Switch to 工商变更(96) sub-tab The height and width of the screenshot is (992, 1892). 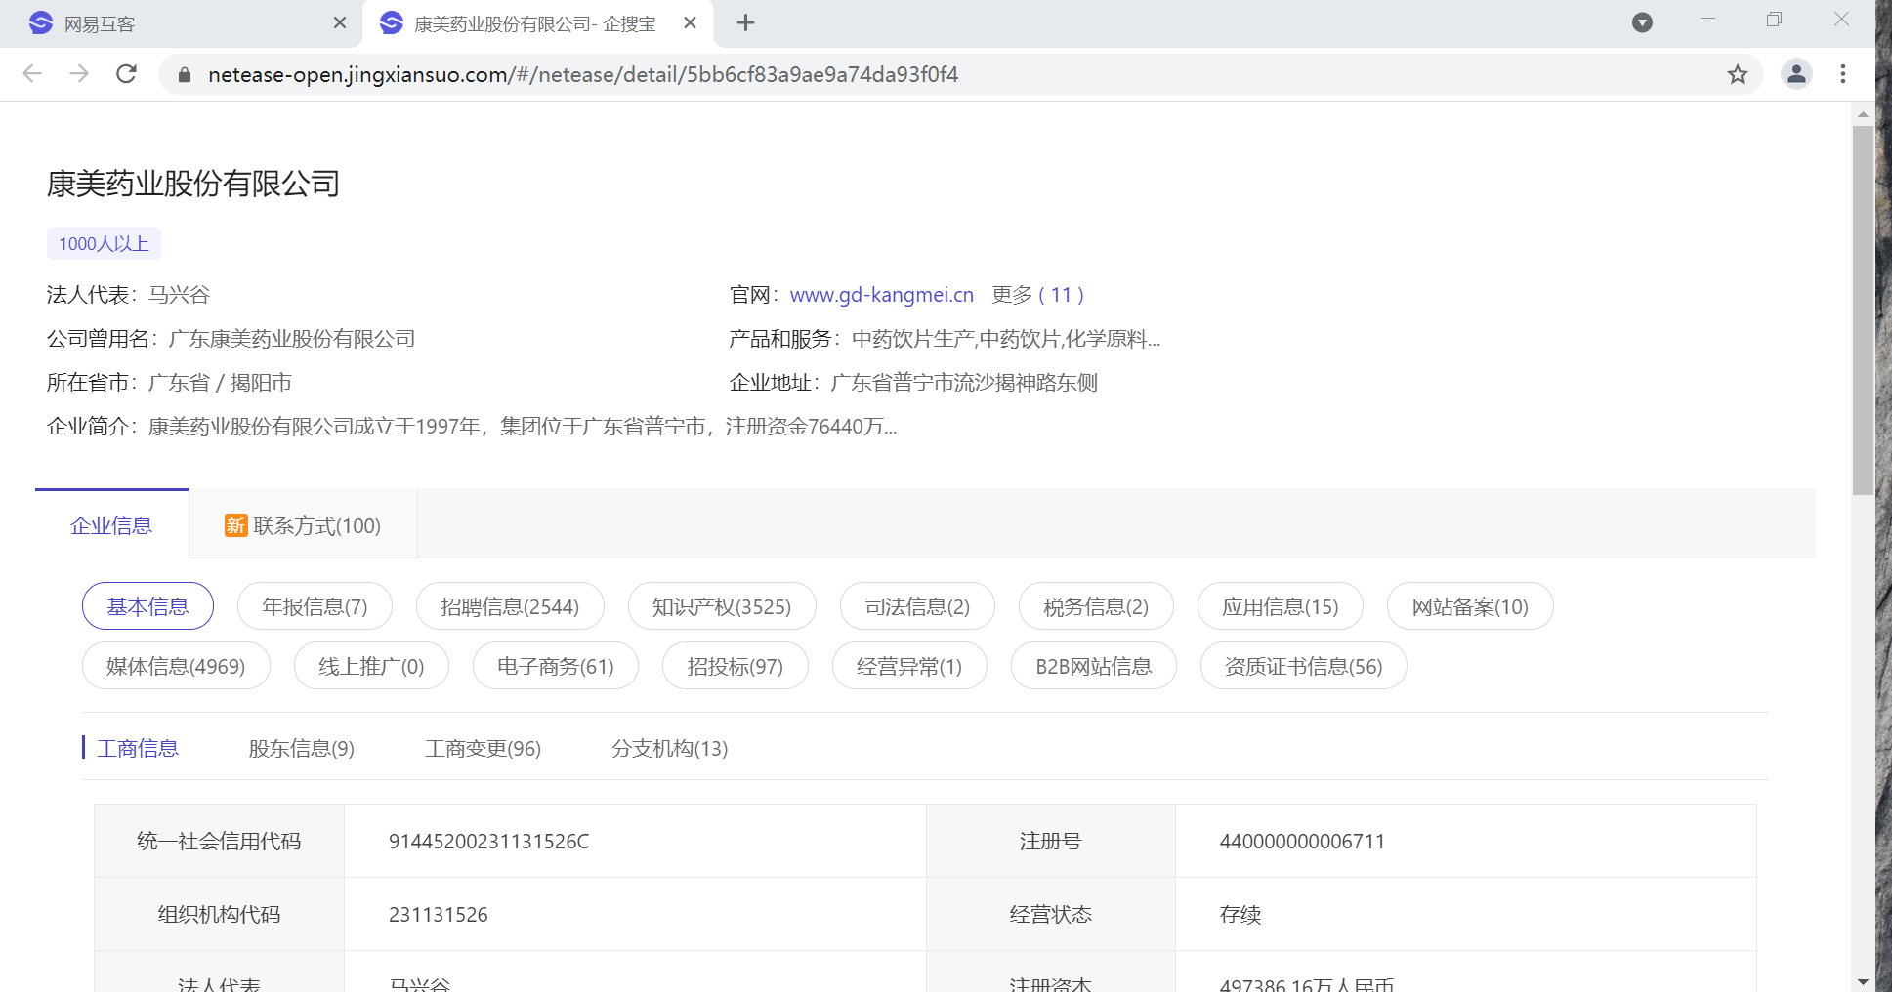pos(483,748)
